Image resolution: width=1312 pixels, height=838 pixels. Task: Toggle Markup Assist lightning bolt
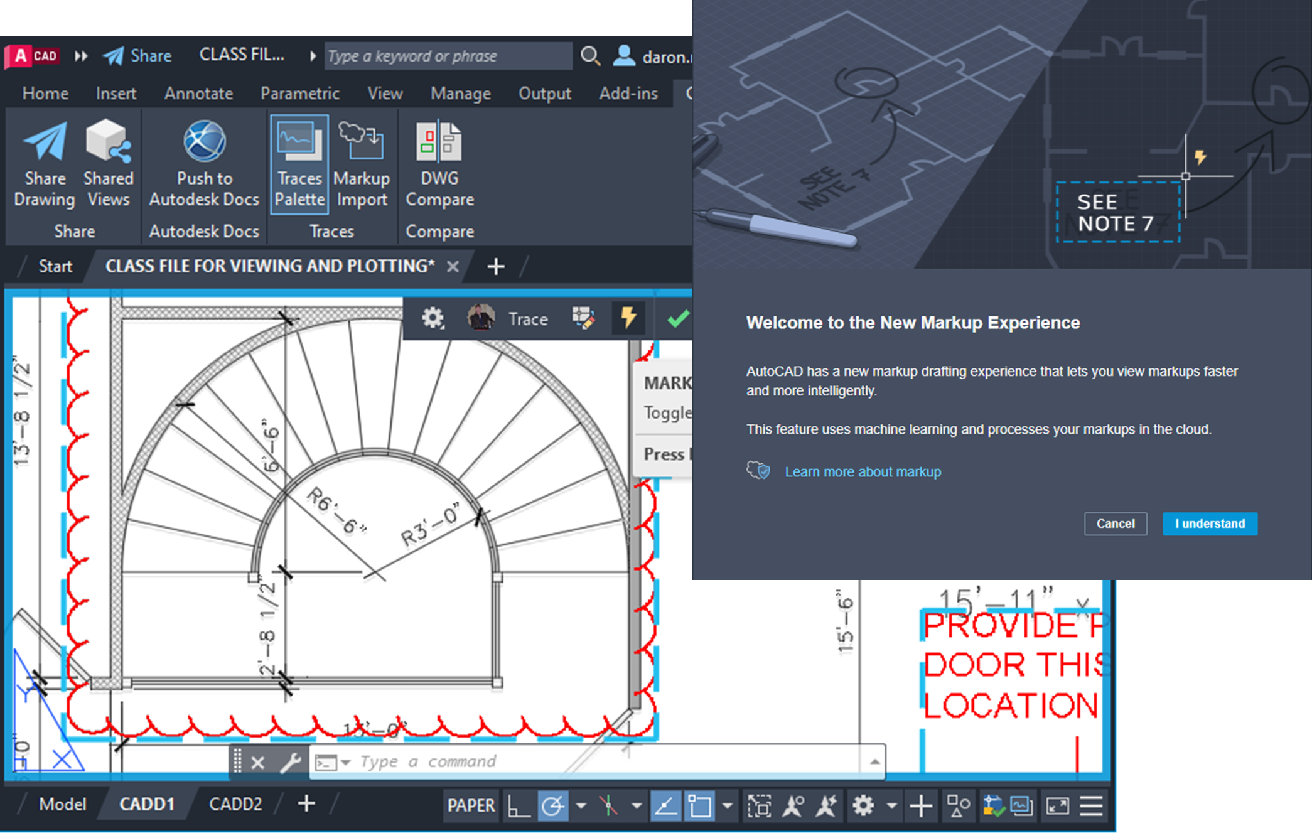click(x=628, y=318)
